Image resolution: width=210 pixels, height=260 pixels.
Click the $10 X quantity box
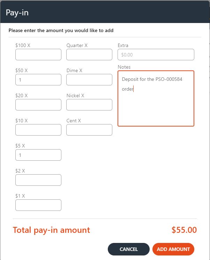(x=38, y=130)
